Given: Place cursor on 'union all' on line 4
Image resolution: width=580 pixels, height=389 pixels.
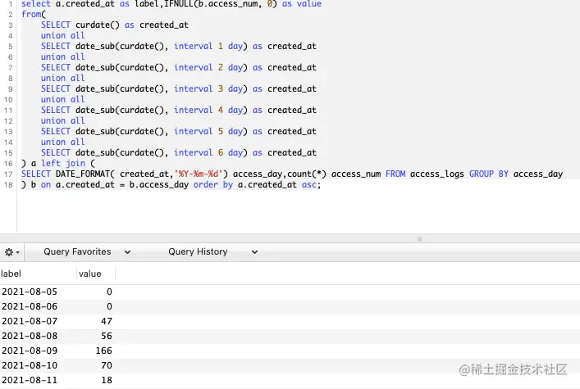Looking at the screenshot, I should click(63, 35).
